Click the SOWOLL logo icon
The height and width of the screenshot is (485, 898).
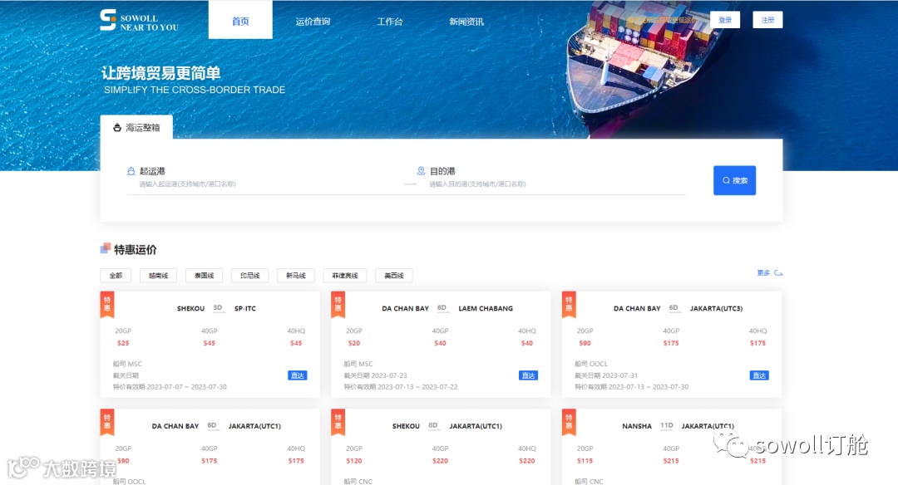[x=107, y=20]
